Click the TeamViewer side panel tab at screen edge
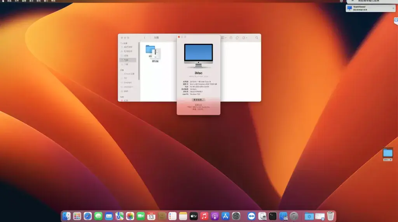398x222 pixels. coord(396,21)
